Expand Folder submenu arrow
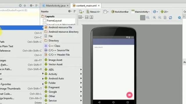The height and width of the screenshot is (104, 186). pos(81,83)
